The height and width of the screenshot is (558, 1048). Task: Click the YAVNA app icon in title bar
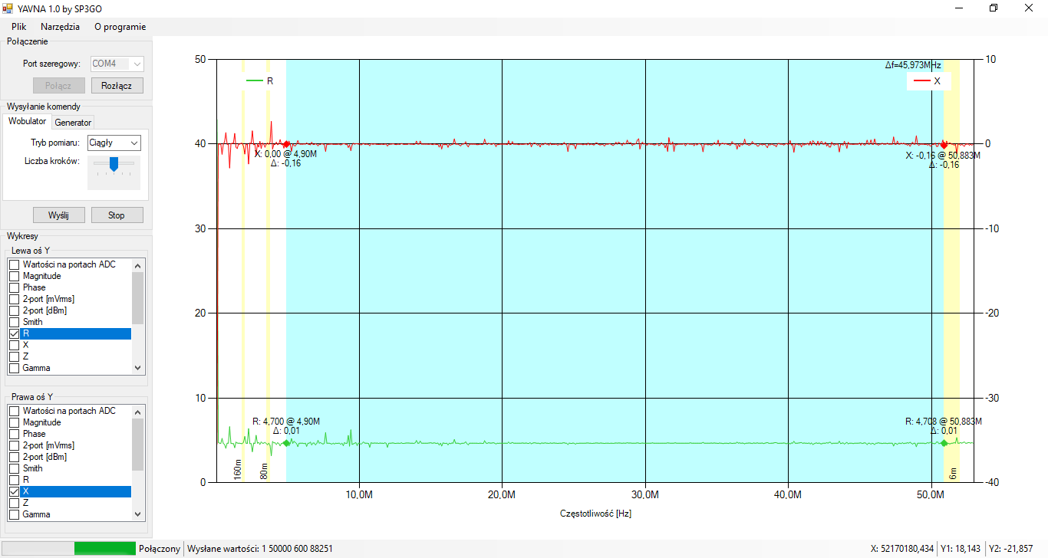[8, 8]
